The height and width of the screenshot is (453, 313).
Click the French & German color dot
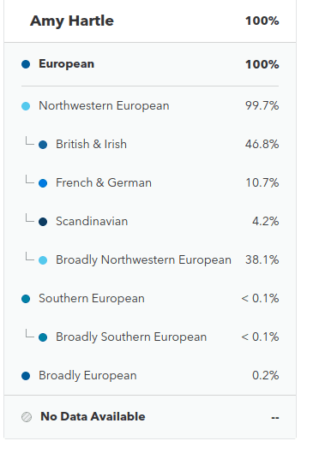(x=43, y=183)
